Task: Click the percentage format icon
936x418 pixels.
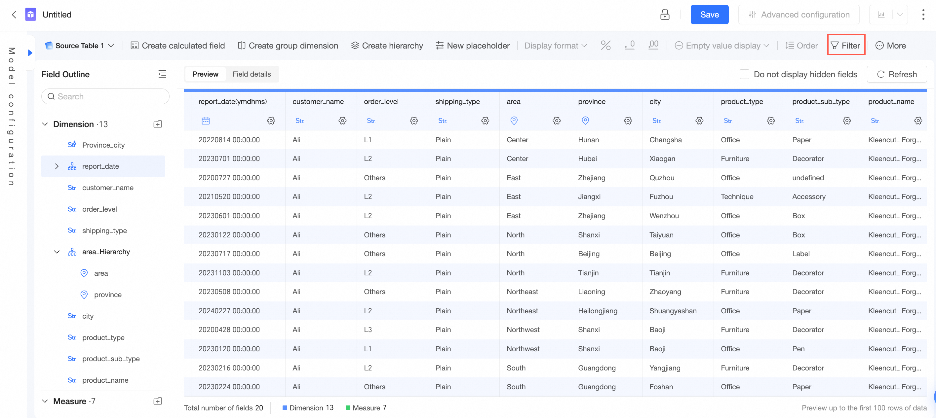Action: [x=605, y=45]
